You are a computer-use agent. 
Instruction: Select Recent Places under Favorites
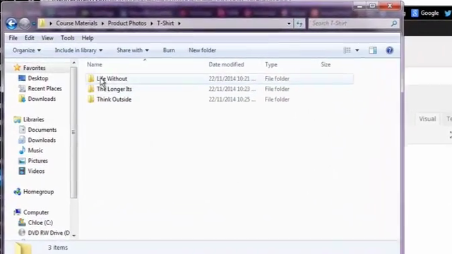(44, 89)
